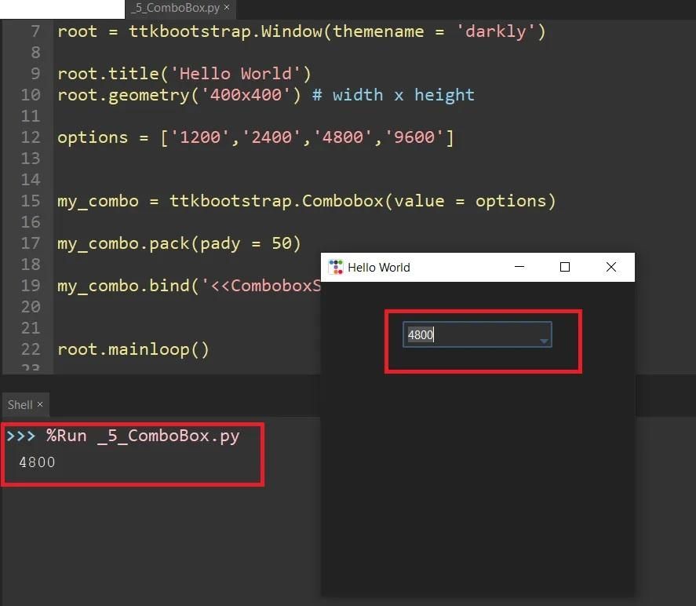Click line number 22 in the gutter
The width and height of the screenshot is (696, 606).
pyautogui.click(x=31, y=349)
